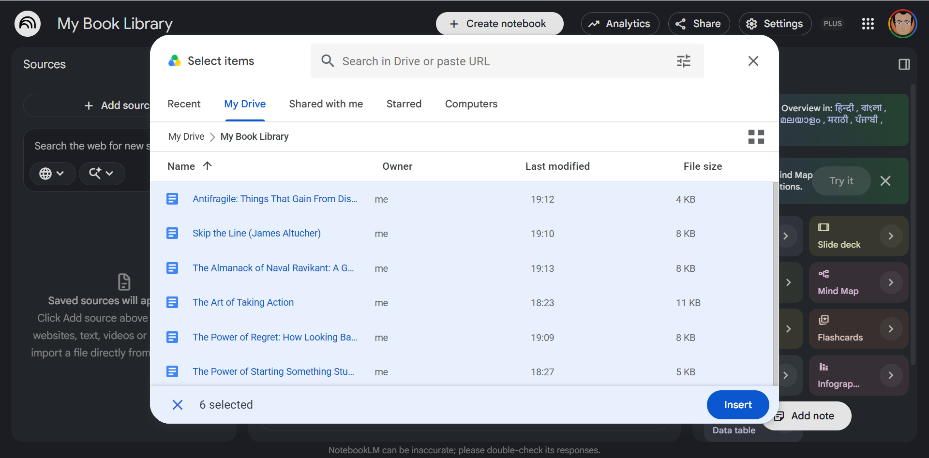Open notebook Settings
The image size is (929, 458).
(775, 24)
